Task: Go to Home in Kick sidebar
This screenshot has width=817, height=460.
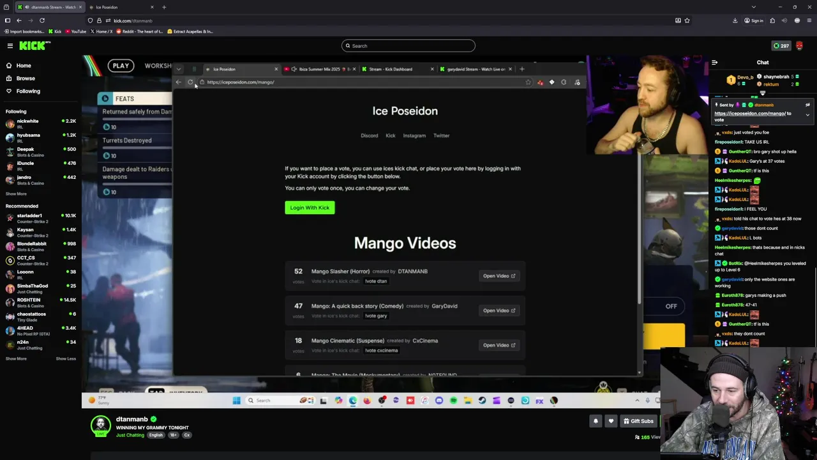Action: click(x=23, y=65)
